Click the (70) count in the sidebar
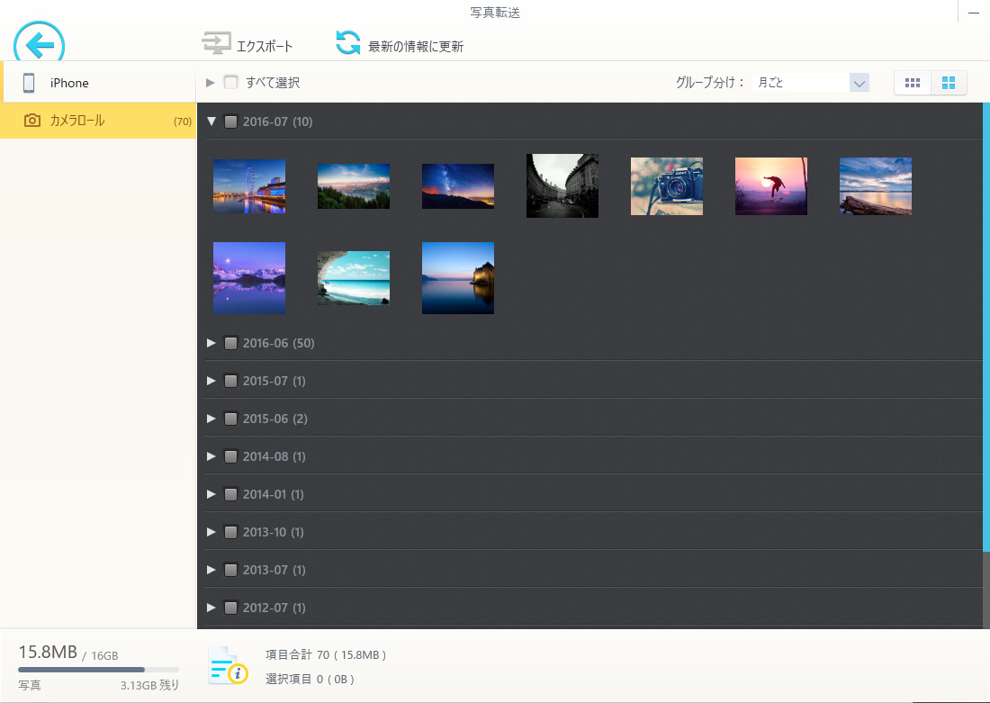990x703 pixels. click(x=183, y=122)
